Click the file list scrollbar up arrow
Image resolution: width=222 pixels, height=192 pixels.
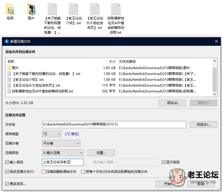coord(215,61)
